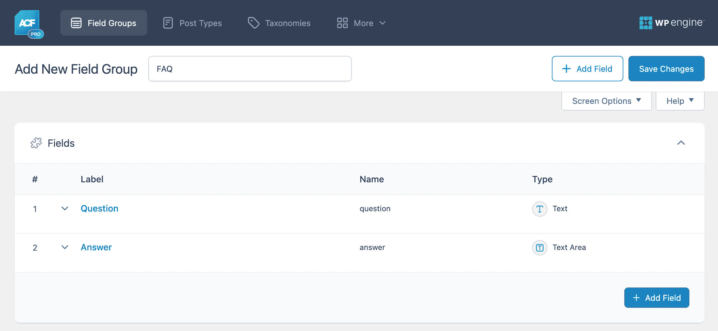Click row number 1 handle
718x331 pixels.
[x=35, y=209]
